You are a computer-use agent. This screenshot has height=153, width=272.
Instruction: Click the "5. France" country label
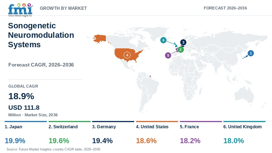pyautogui.click(x=189, y=127)
